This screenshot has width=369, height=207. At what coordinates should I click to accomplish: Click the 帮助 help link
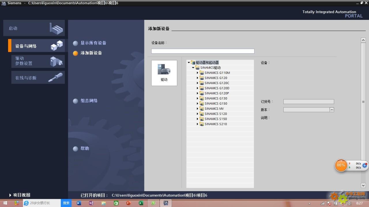coord(85,149)
